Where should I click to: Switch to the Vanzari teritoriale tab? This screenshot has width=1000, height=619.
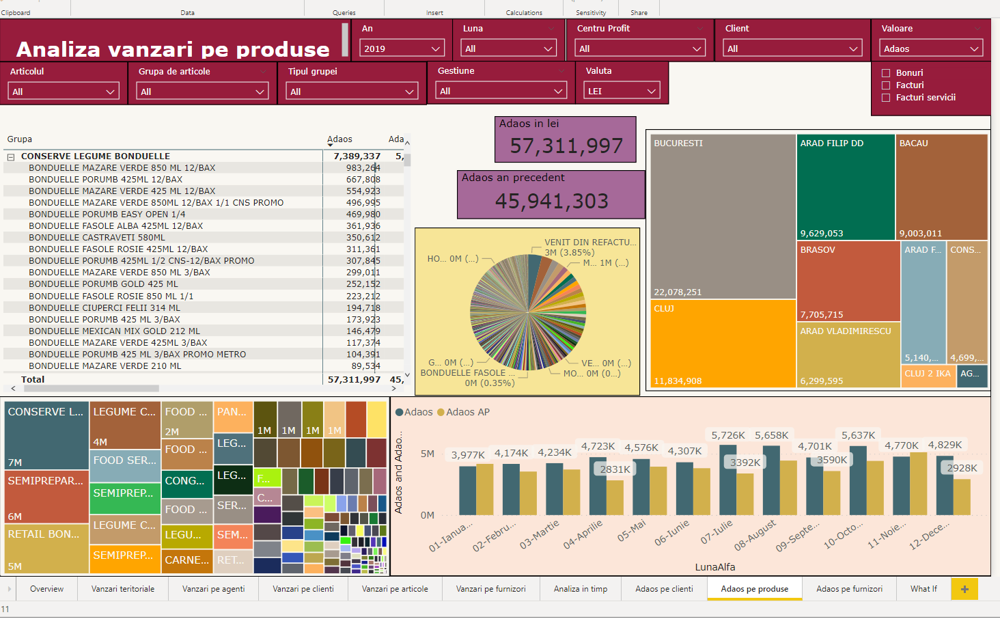123,589
